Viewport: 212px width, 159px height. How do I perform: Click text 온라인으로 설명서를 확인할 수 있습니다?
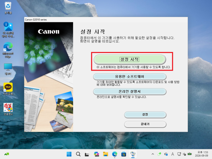[121, 97]
